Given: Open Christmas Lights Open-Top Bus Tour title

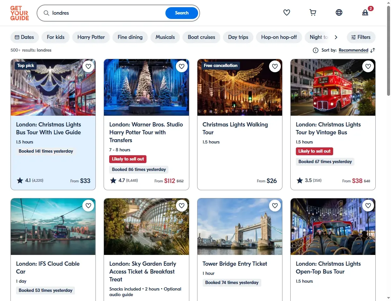Looking at the screenshot, I should [328, 268].
